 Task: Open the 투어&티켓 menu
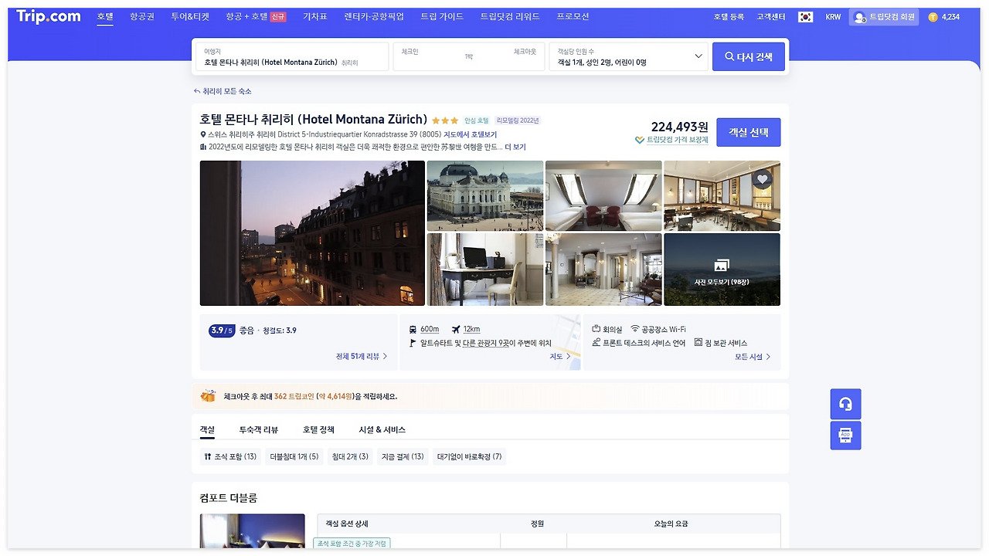pos(190,16)
